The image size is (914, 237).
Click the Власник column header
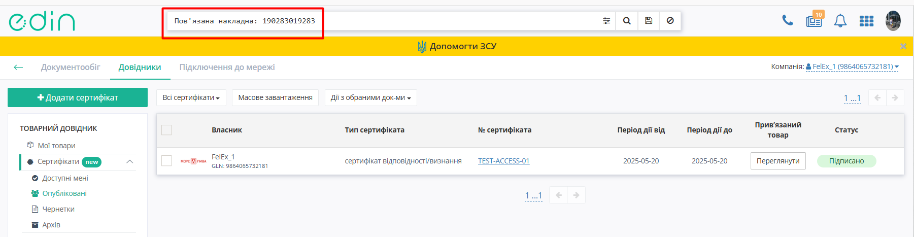[227, 130]
